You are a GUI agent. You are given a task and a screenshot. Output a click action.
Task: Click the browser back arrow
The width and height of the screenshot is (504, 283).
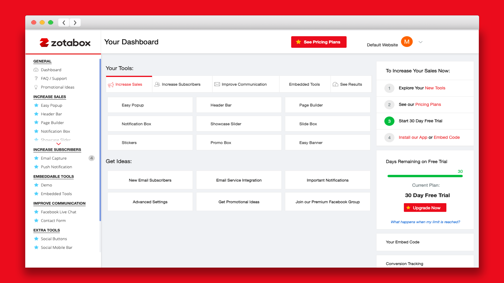[x=64, y=23]
